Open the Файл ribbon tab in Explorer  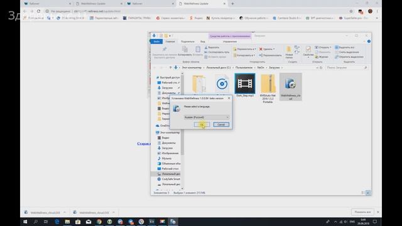coord(156,41)
